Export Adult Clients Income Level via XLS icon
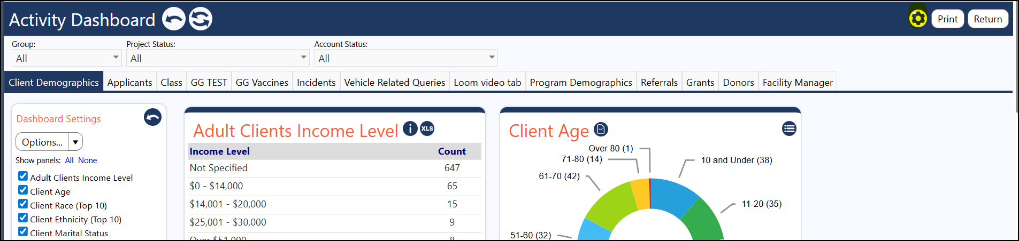1019x241 pixels. (x=427, y=128)
